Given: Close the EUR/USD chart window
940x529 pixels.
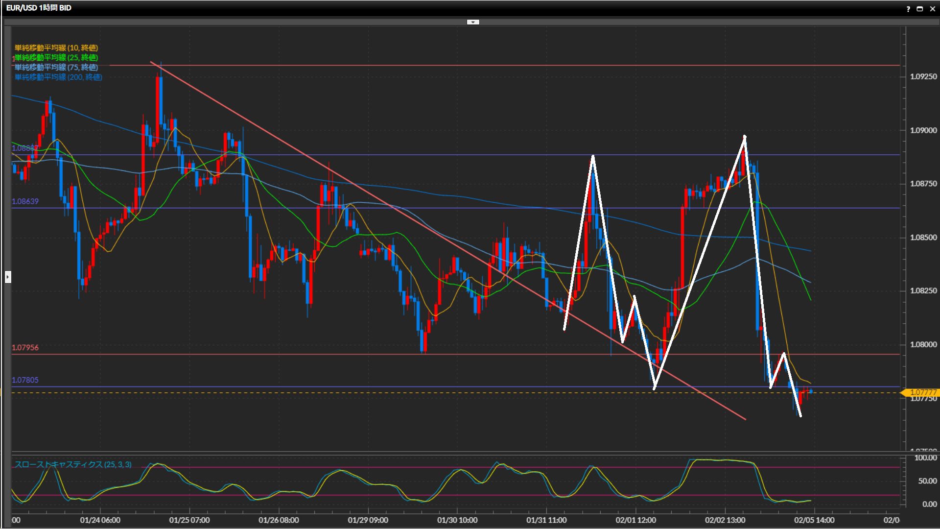Looking at the screenshot, I should [933, 9].
